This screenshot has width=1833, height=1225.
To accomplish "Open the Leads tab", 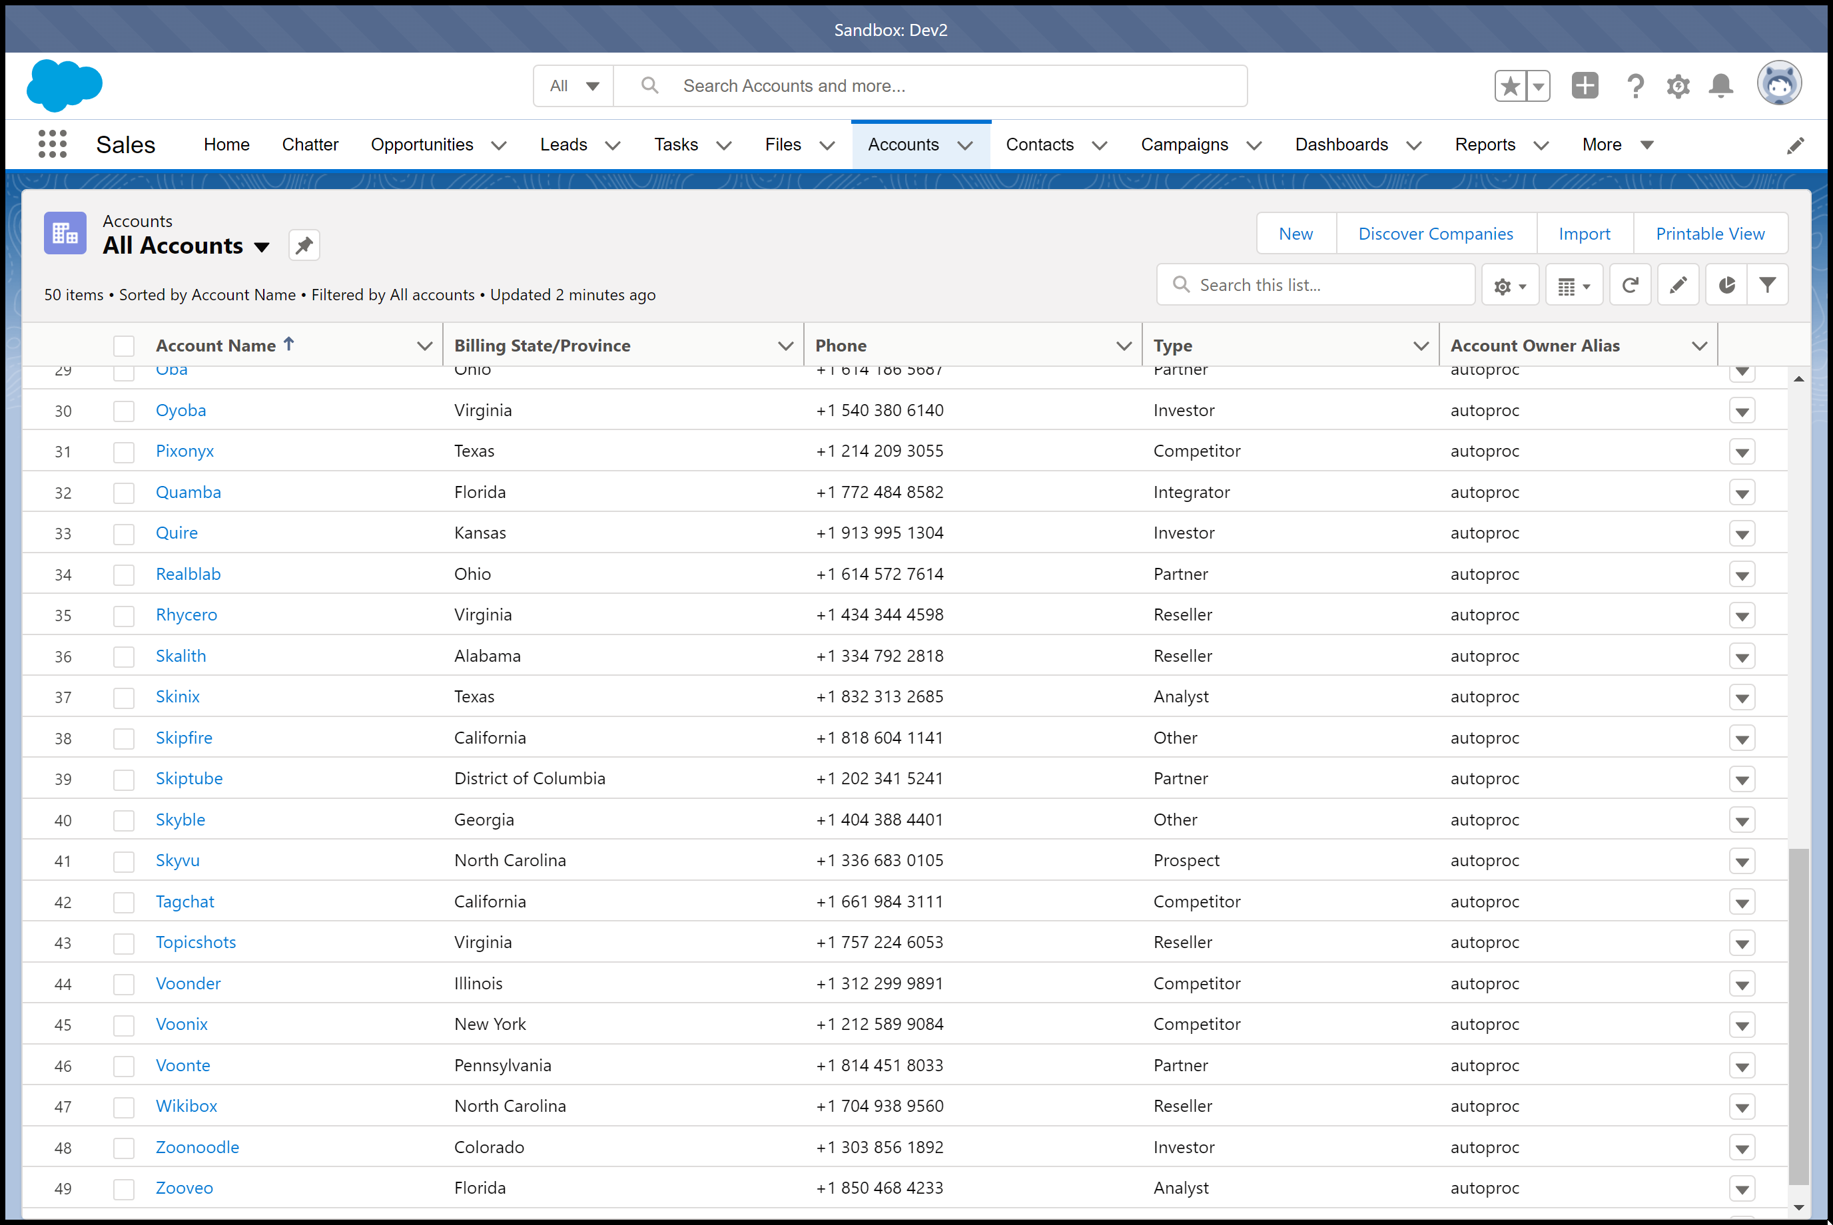I will (563, 144).
